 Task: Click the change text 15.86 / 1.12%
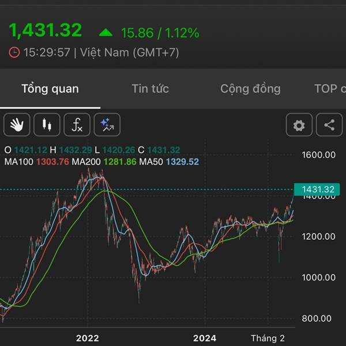[x=160, y=33]
